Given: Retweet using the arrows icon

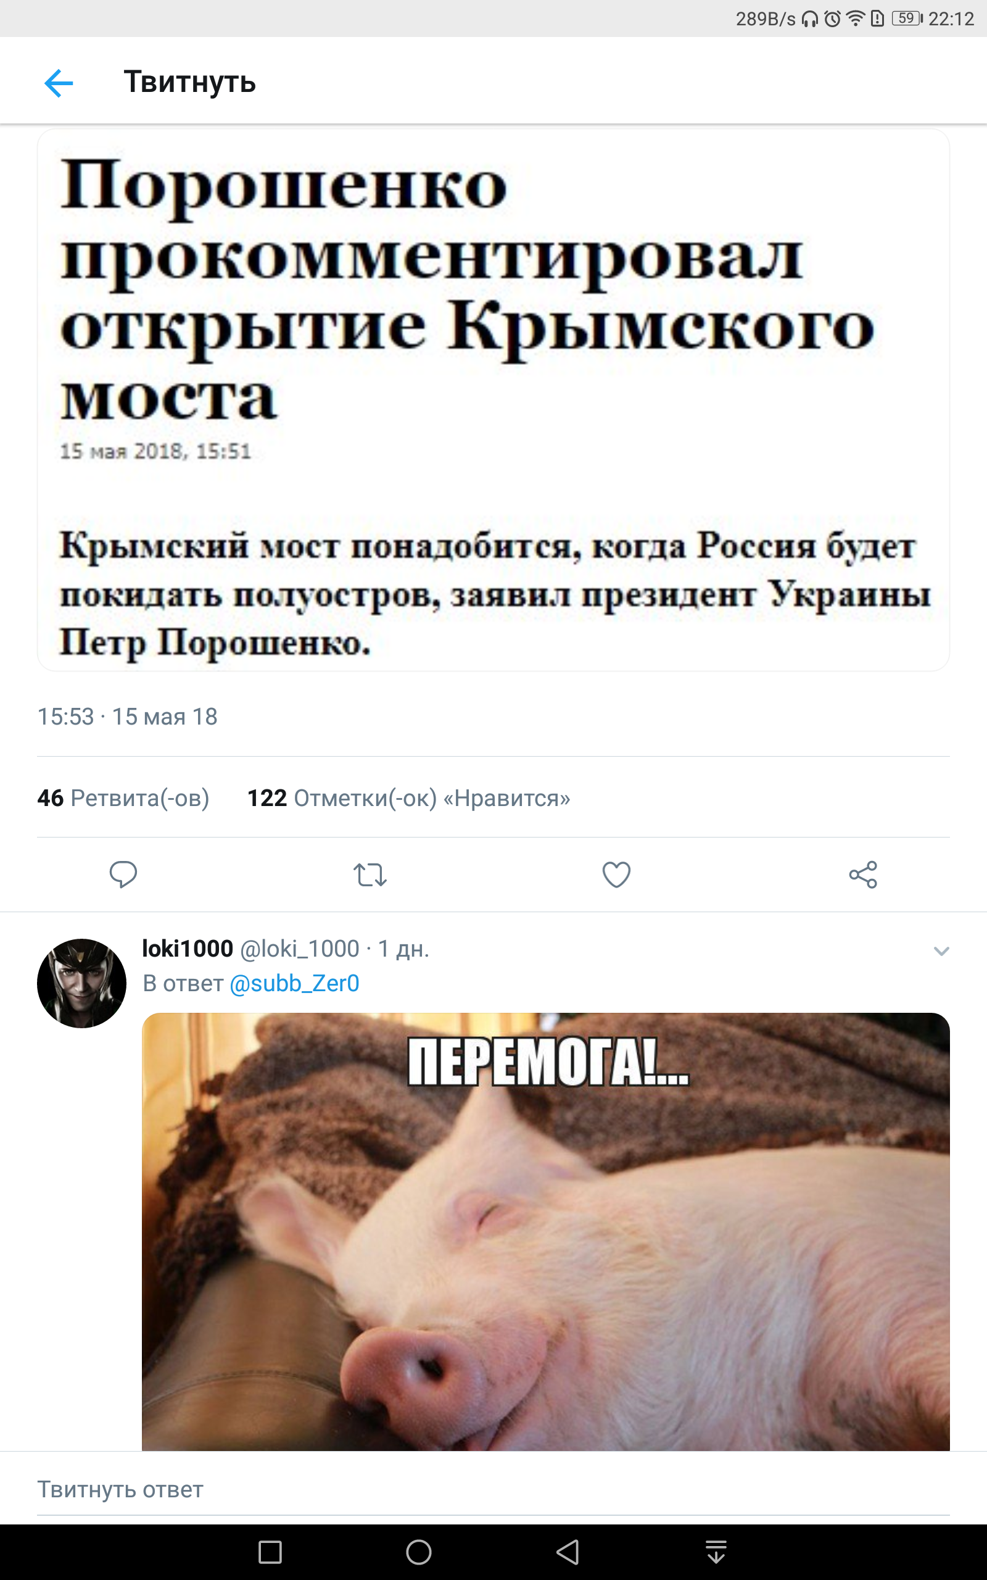Looking at the screenshot, I should [370, 875].
